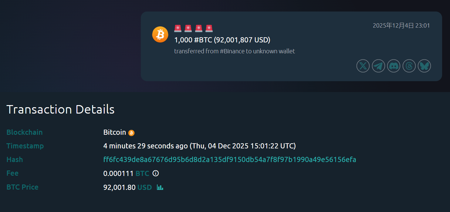This screenshot has height=212, width=450.
Task: Click the "1,000 #BTC (92,001,807 USD)" alert title
Action: 222,40
